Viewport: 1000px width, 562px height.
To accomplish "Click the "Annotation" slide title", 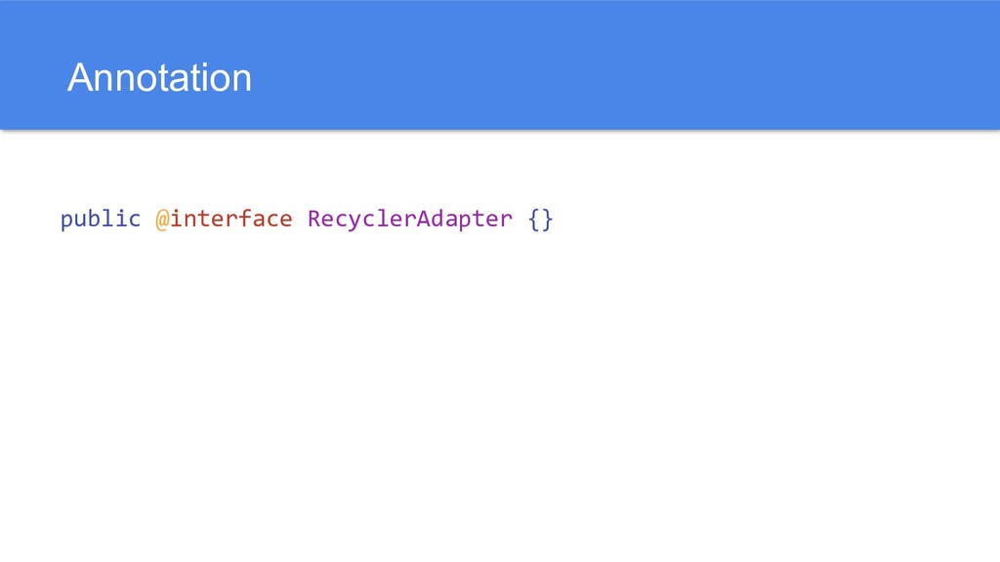I will pos(159,78).
